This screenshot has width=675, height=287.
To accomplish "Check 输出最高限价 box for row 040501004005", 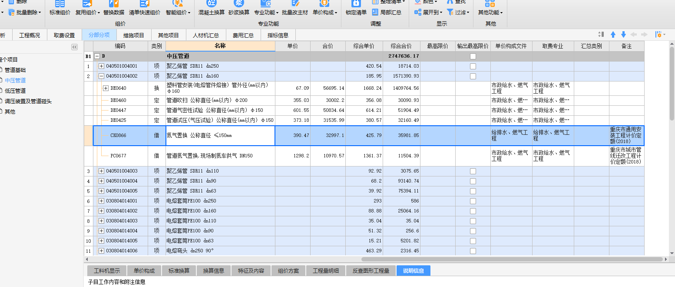I will (x=473, y=191).
